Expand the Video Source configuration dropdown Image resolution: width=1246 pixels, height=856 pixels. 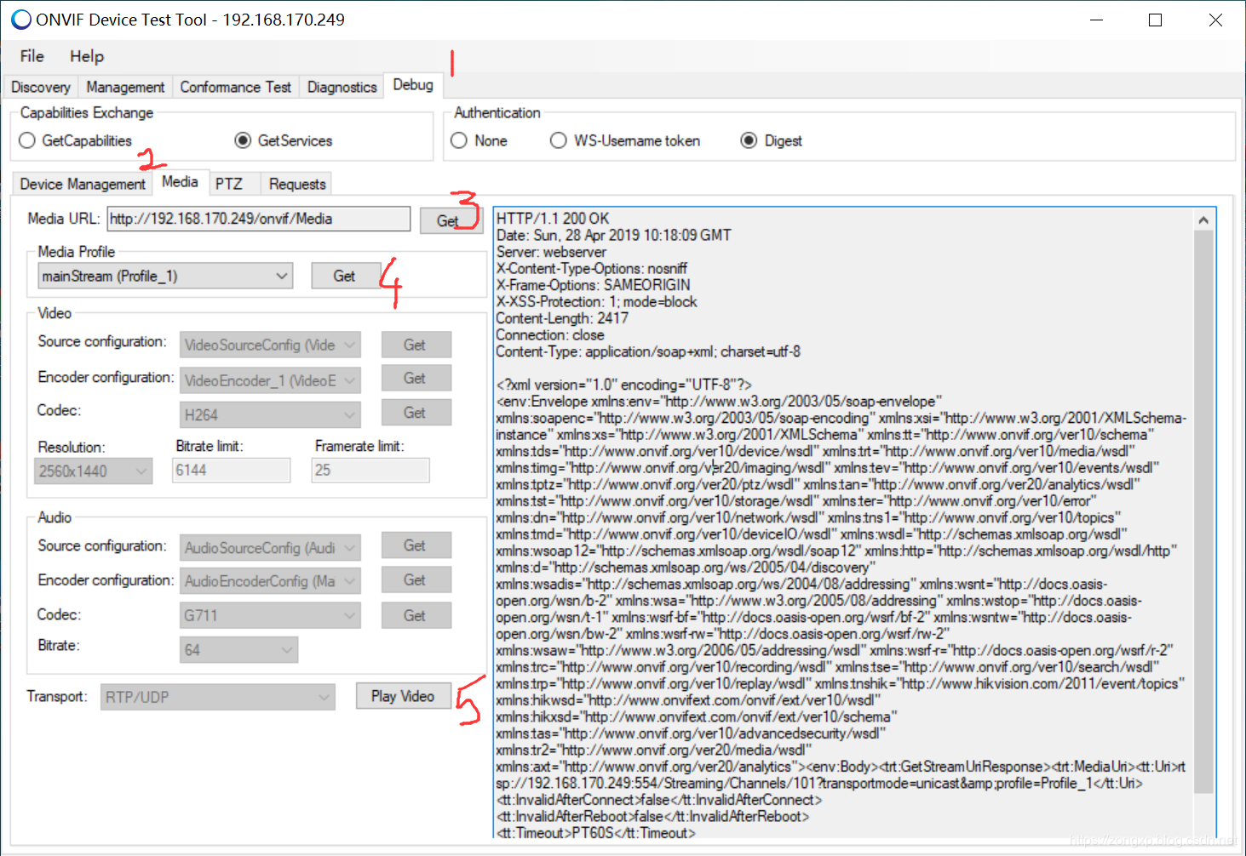tap(270, 345)
